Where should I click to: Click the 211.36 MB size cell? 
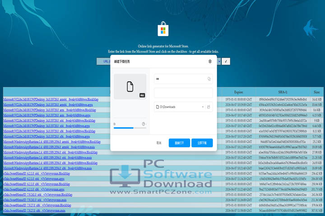(317, 200)
